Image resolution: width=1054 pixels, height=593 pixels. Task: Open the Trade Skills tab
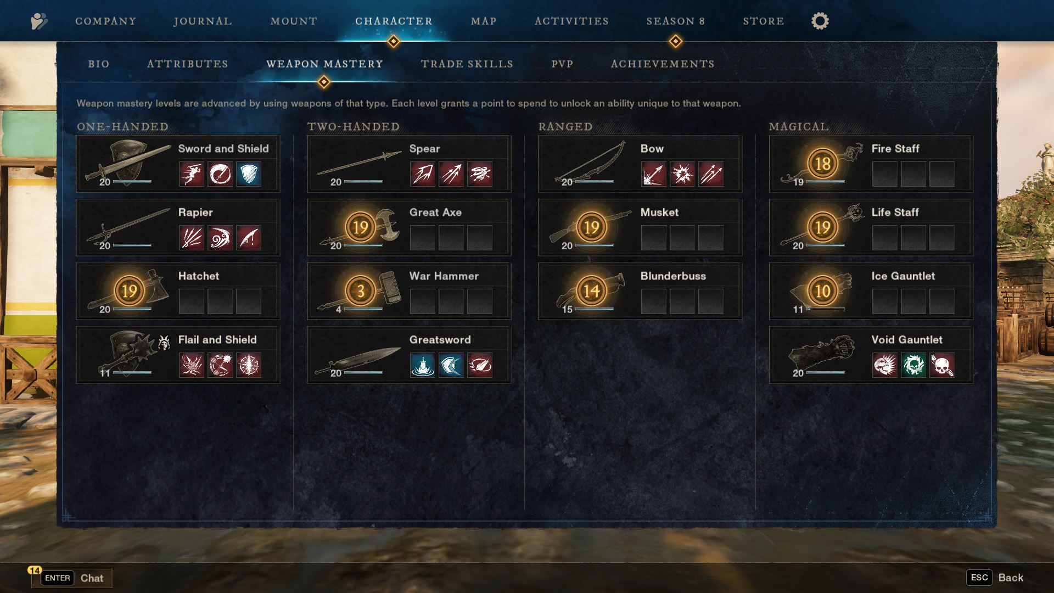(x=467, y=64)
